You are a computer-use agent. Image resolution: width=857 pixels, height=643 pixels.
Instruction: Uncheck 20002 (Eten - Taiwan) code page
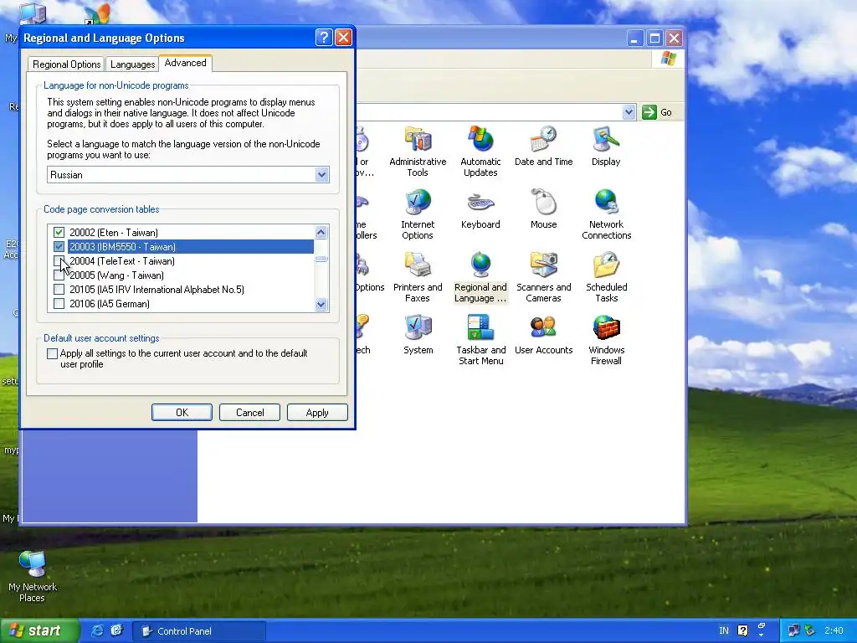point(59,233)
